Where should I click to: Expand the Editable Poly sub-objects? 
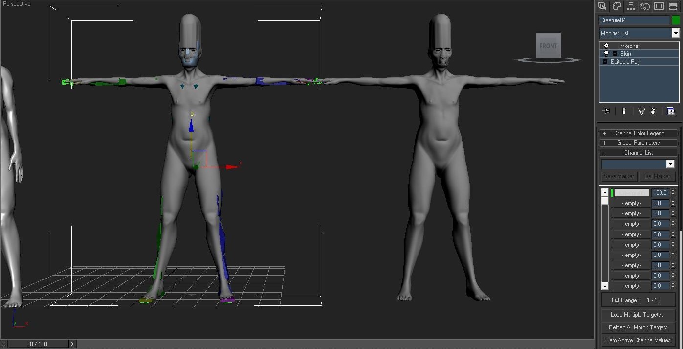click(x=605, y=62)
